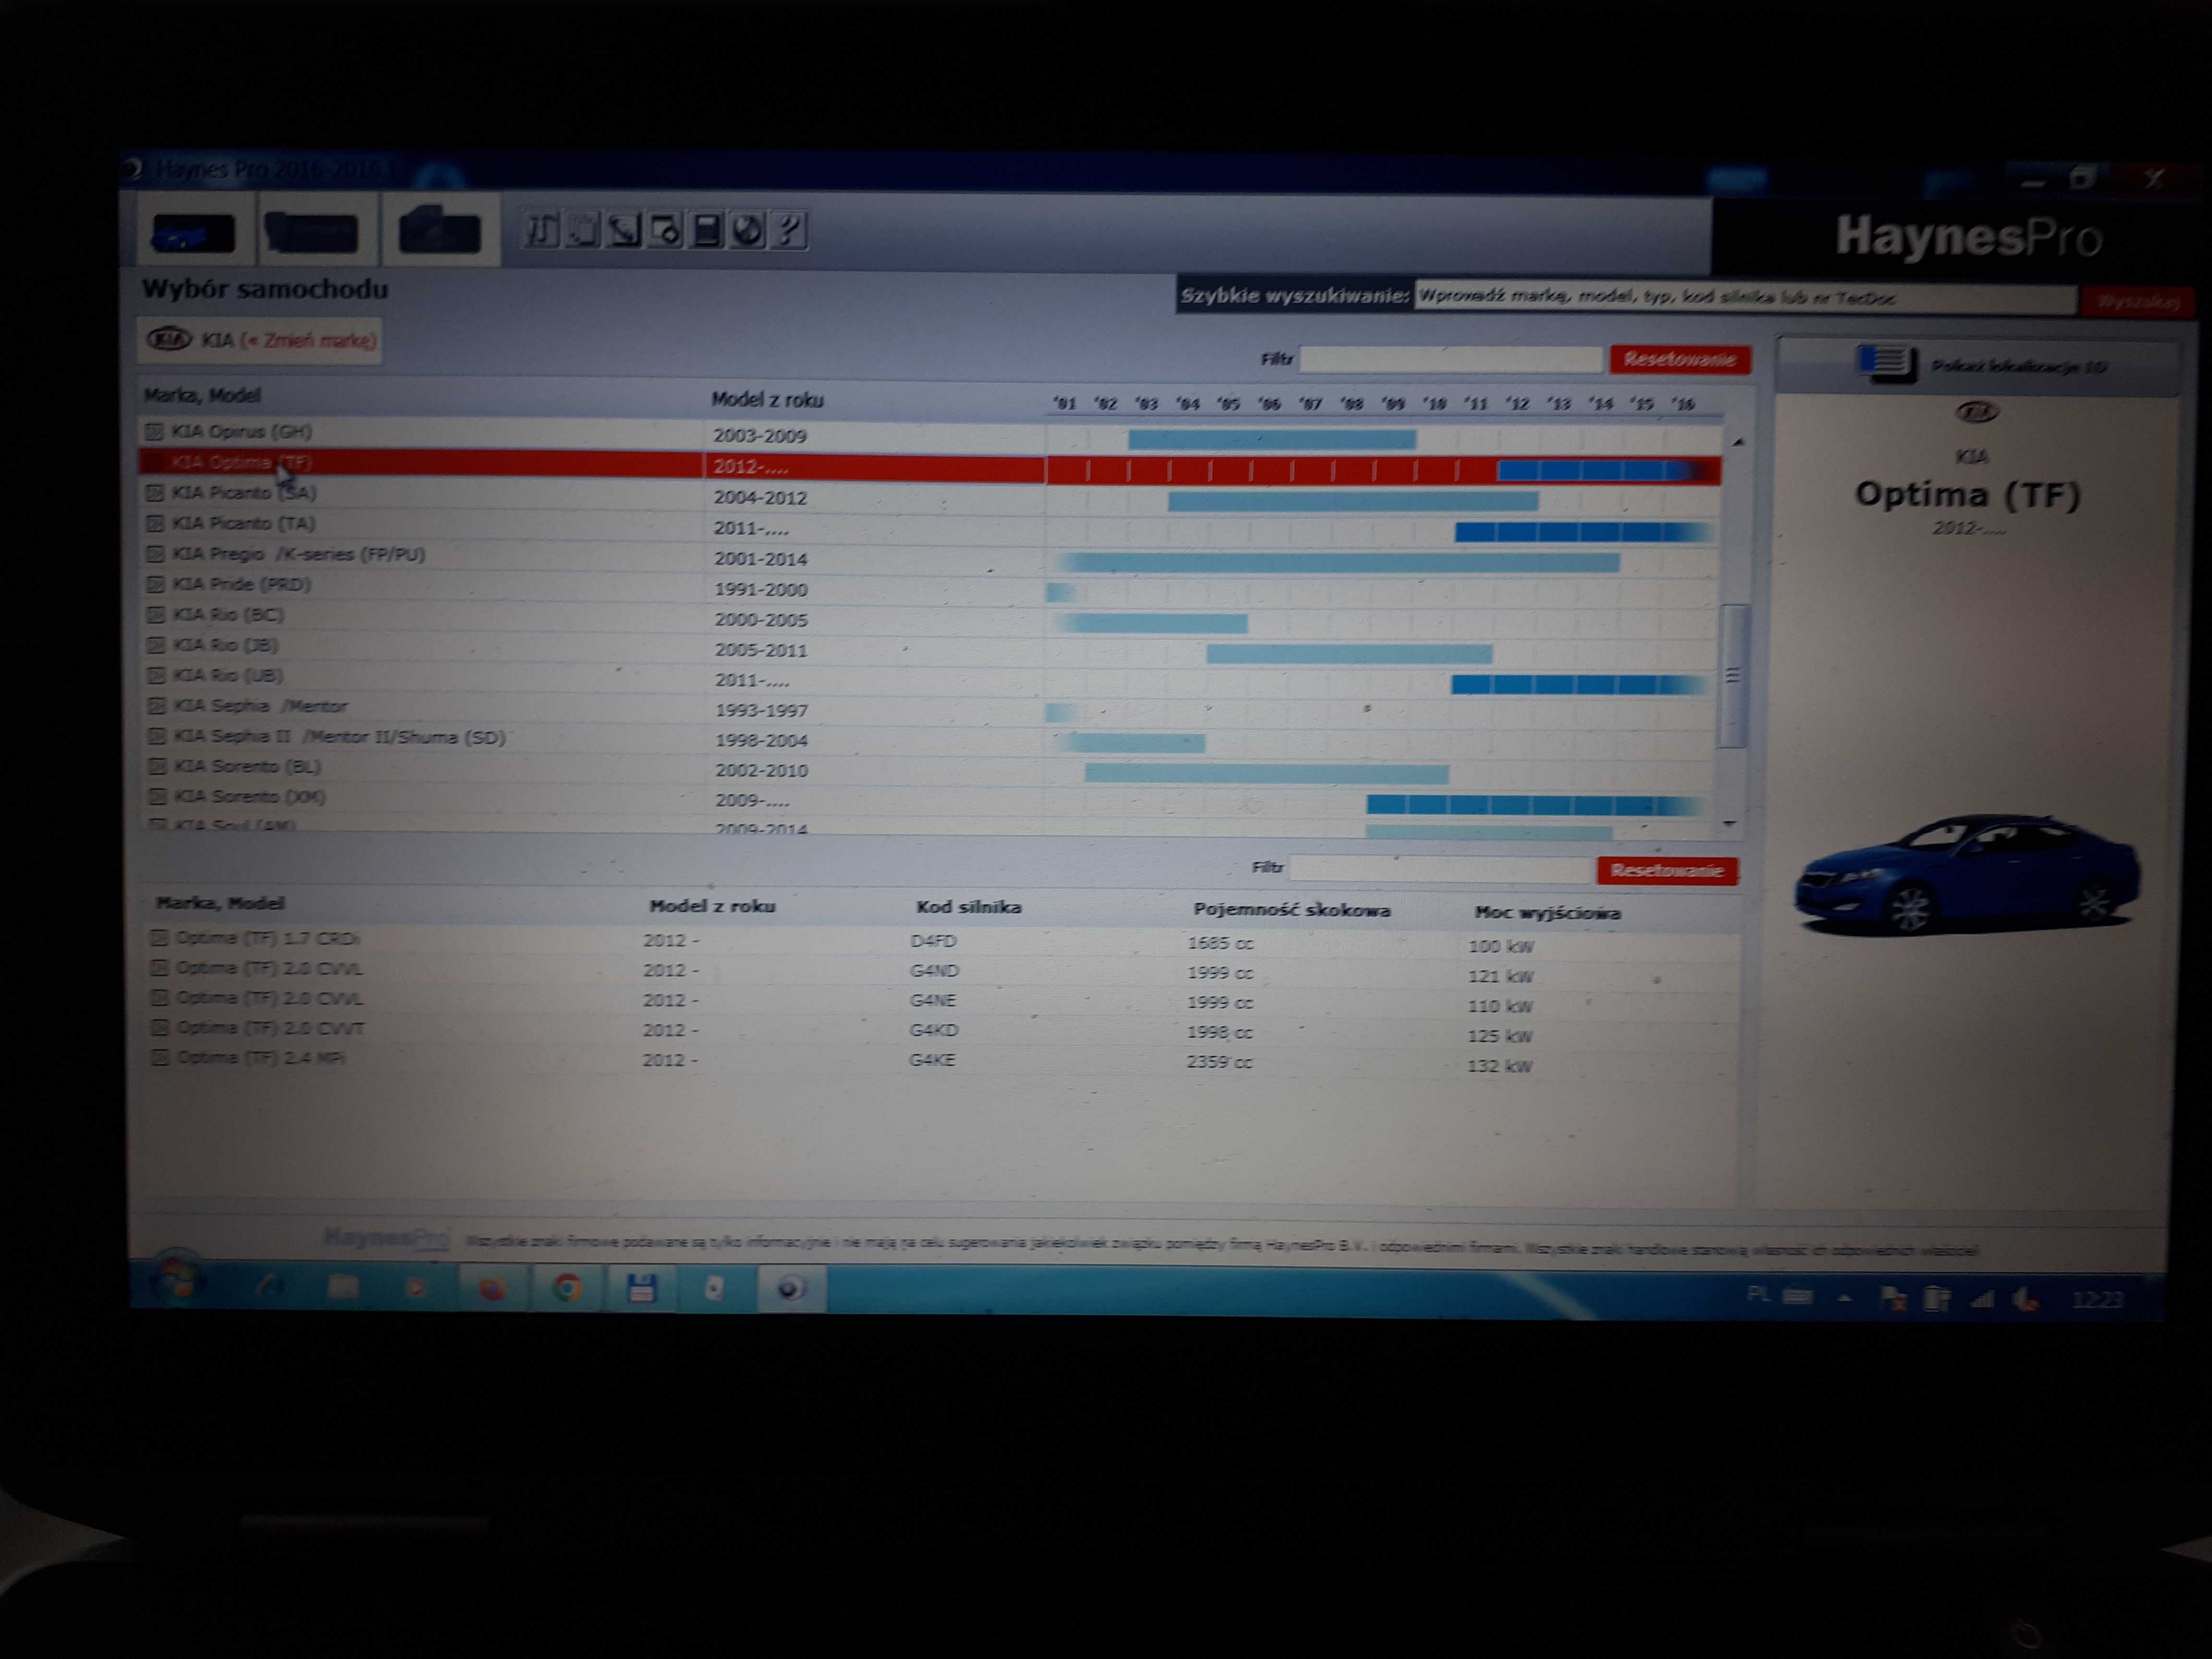The image size is (2212, 1659).
Task: Expand the KIA Picanto (SA) row
Action: 155,493
